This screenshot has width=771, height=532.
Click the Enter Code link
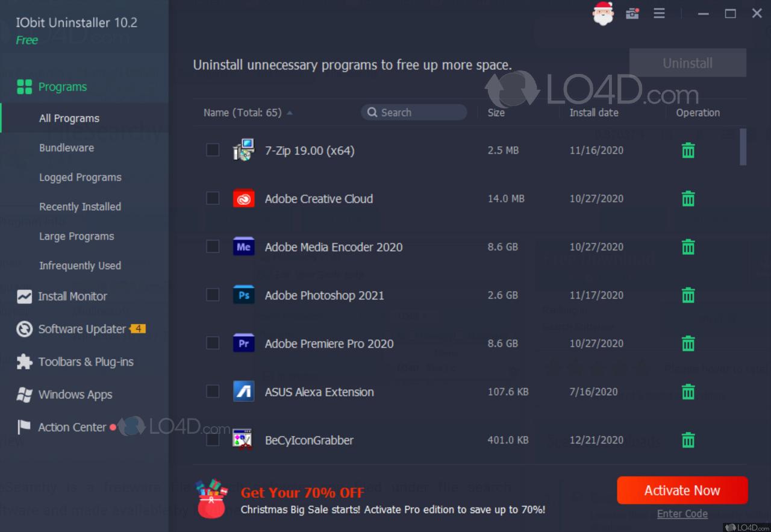[682, 514]
